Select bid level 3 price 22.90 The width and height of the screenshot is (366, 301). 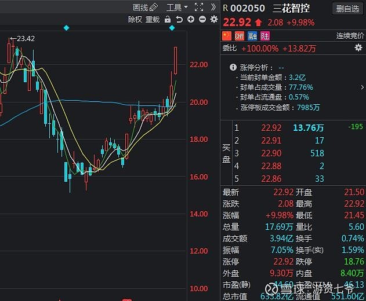(271, 153)
